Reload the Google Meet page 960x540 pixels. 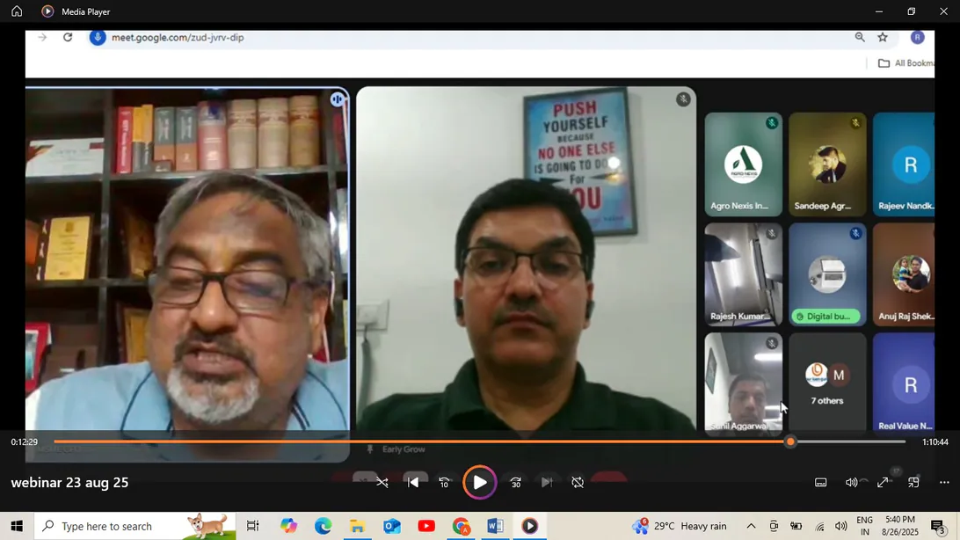[68, 37]
